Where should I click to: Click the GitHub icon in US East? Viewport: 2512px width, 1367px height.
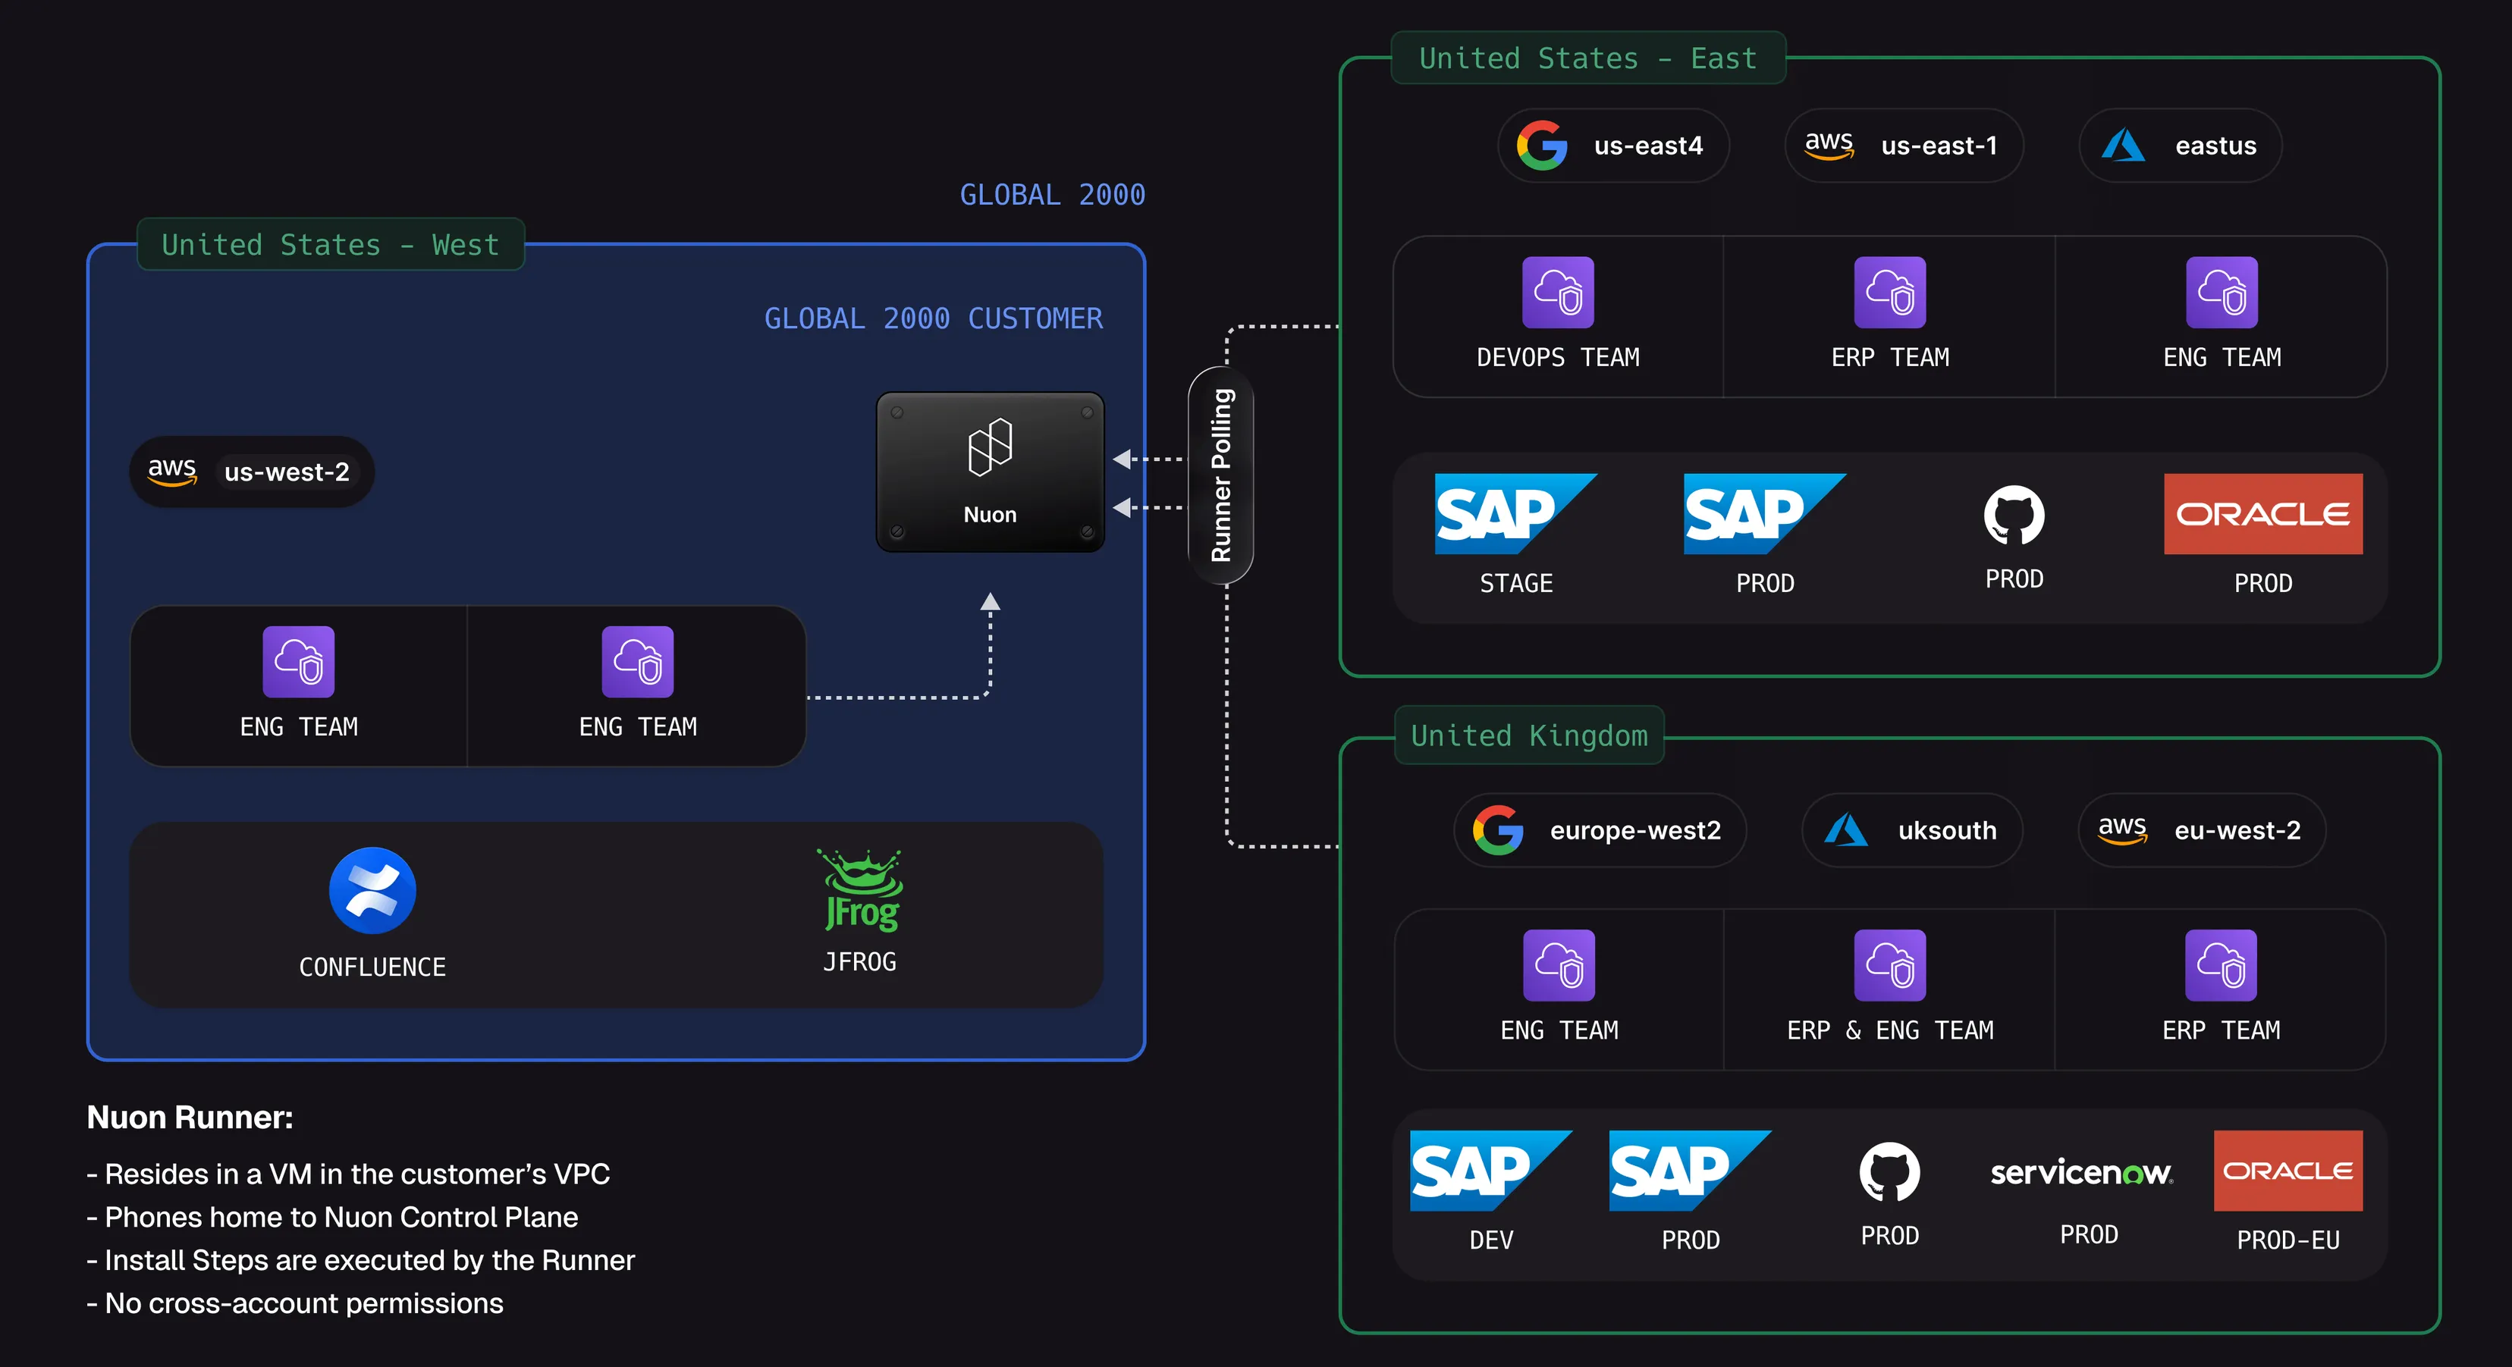(x=2014, y=515)
